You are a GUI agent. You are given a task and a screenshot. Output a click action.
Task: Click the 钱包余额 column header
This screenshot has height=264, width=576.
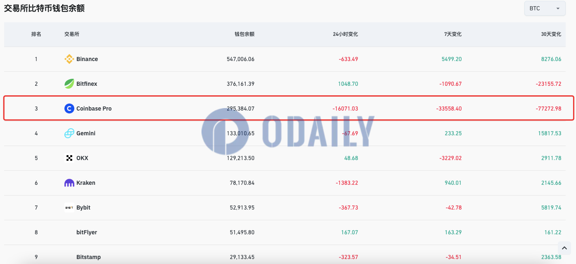244,34
